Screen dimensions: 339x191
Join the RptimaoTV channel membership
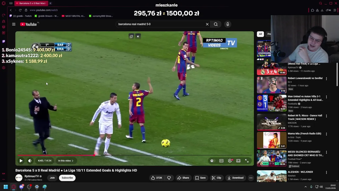[52, 178]
